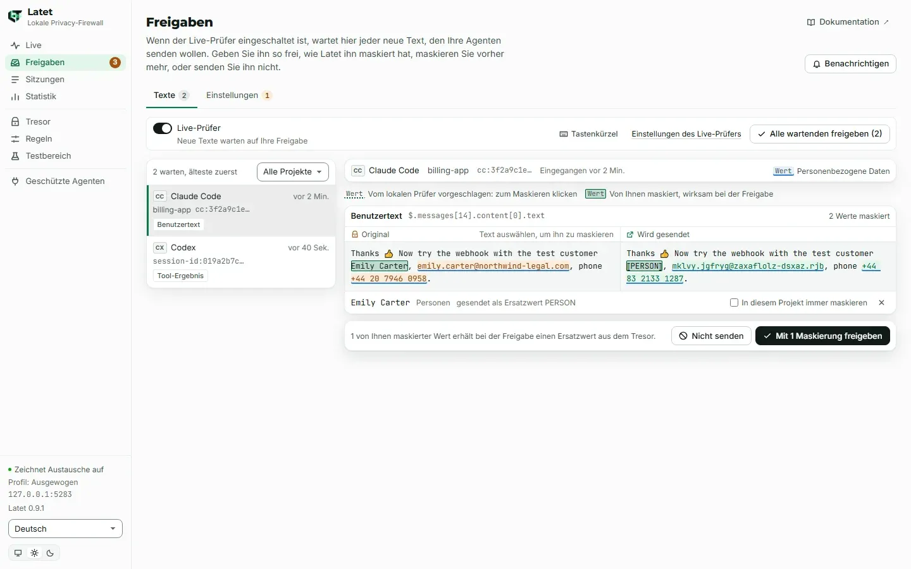
Task: Click the Latet shield logo
Action: click(15, 17)
